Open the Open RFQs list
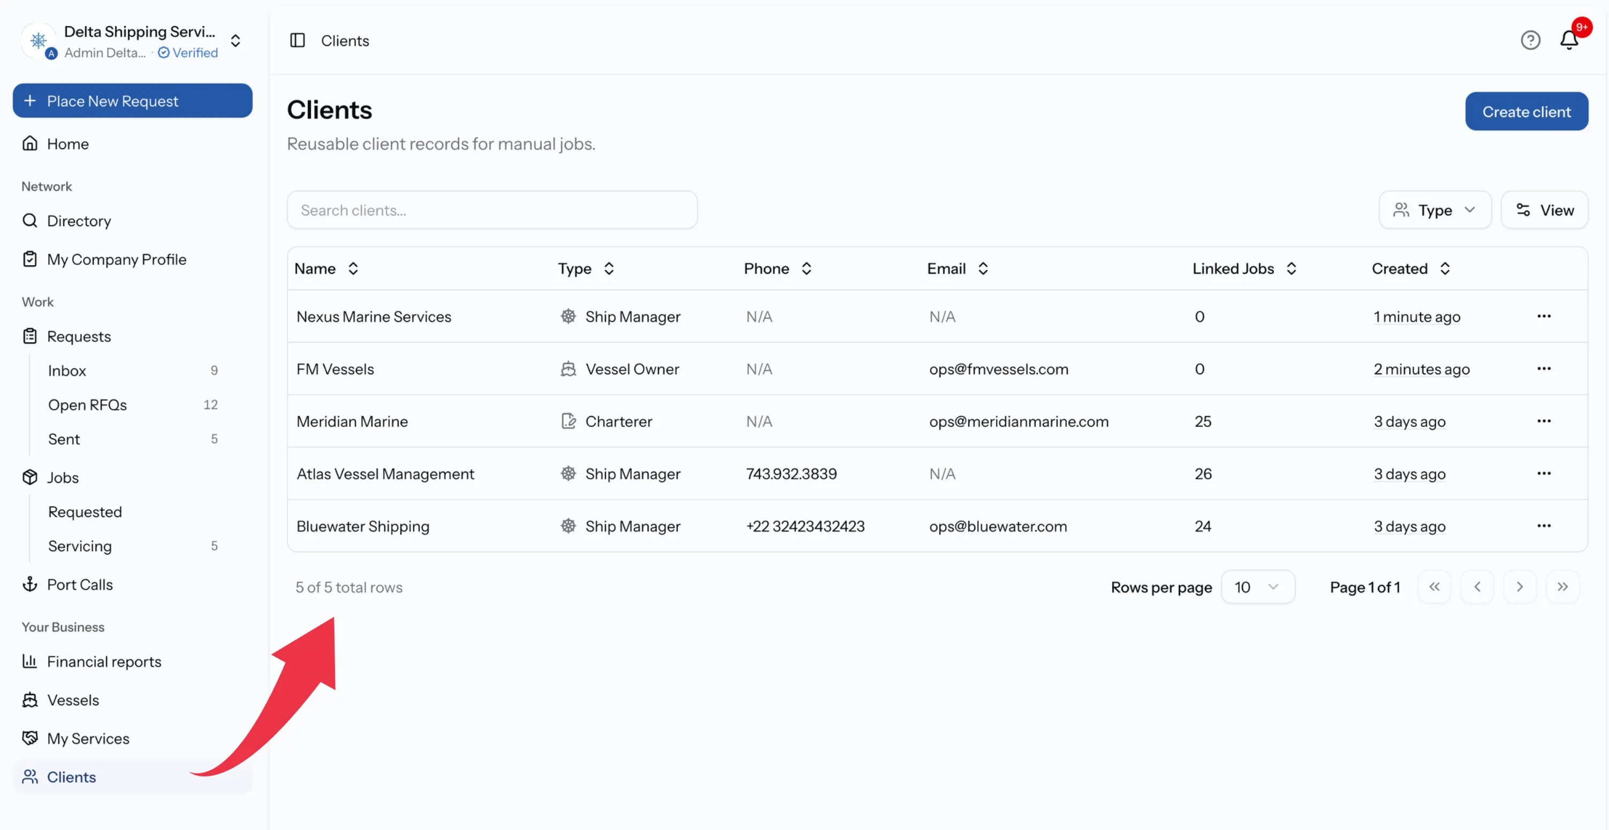The image size is (1609, 830). point(132,405)
